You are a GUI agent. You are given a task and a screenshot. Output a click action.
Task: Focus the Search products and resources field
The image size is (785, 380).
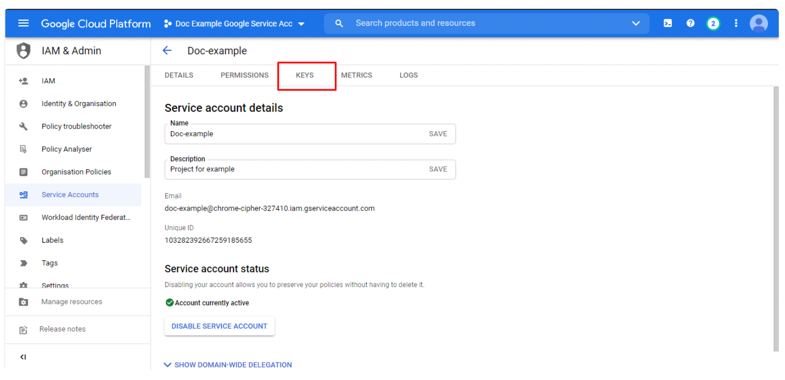(486, 23)
